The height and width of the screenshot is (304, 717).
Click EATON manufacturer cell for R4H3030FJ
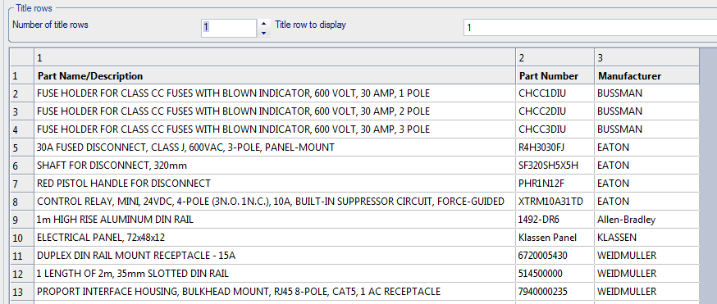[x=647, y=147]
